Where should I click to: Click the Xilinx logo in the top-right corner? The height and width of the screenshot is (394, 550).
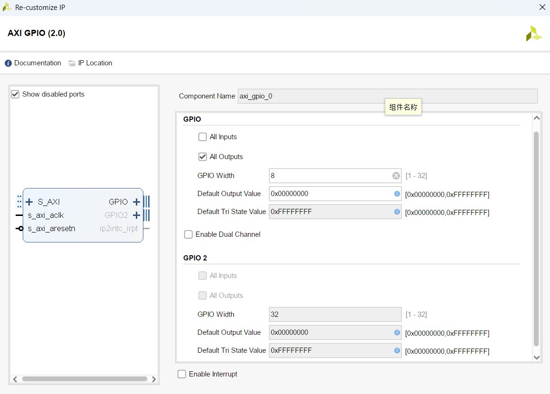pyautogui.click(x=534, y=33)
